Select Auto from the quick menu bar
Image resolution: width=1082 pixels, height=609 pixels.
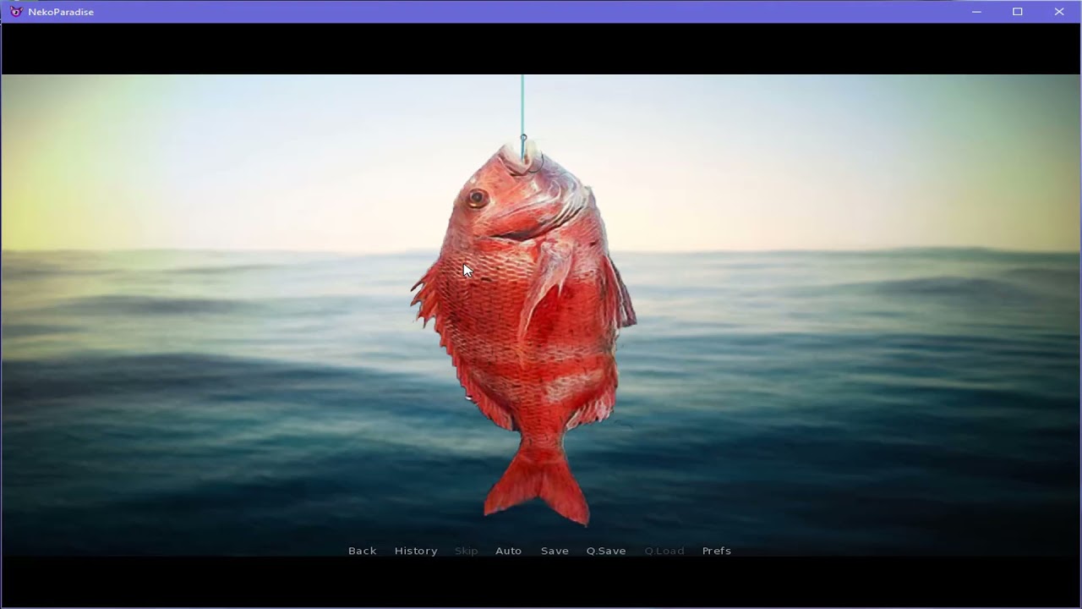(508, 551)
